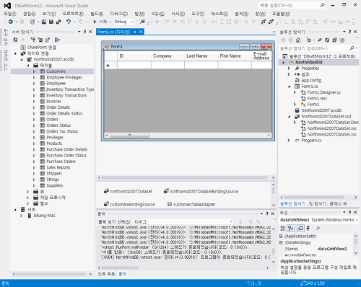This screenshot has width=361, height=287.
Task: Expand the bikang-Mac server node
Action: tap(22, 216)
